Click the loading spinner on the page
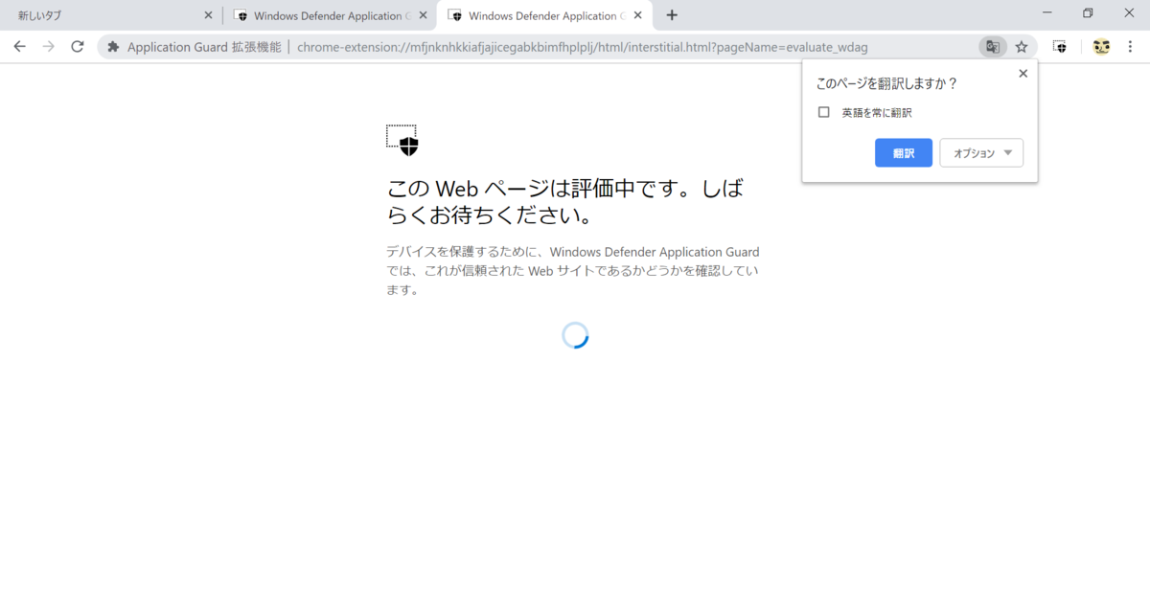The width and height of the screenshot is (1150, 611). [x=575, y=335]
